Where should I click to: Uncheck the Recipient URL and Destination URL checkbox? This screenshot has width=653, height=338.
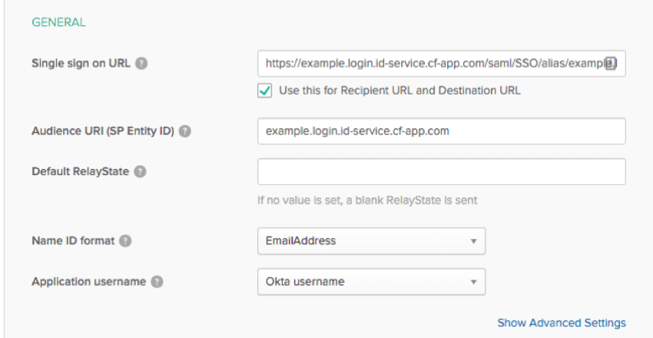coord(264,91)
